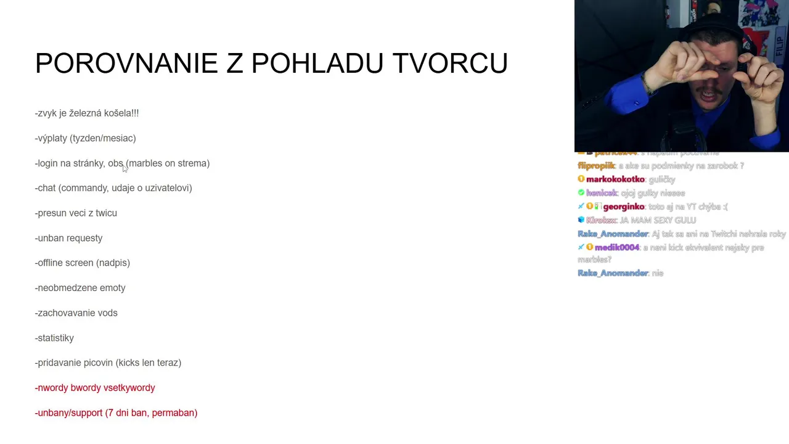
Task: Click the chat message 'ojoj gulky nieeee'
Action: [653, 192]
